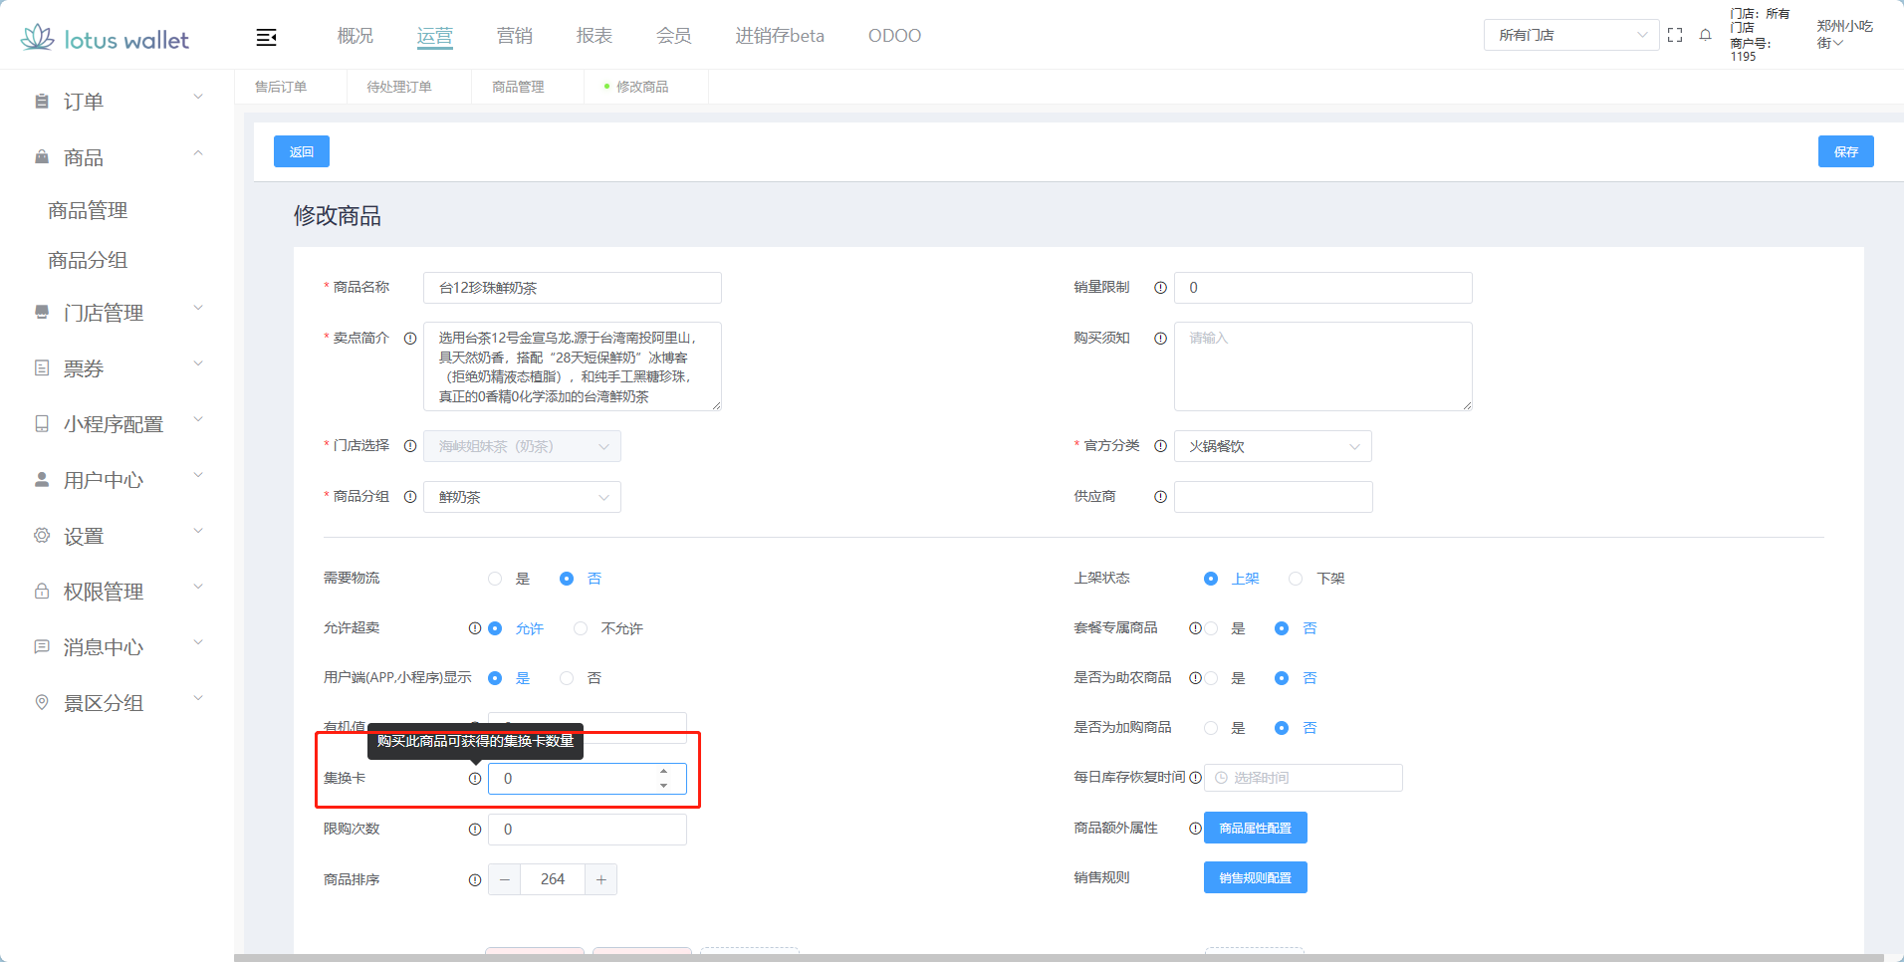Image resolution: width=1904 pixels, height=962 pixels.
Task: Toggle fullscreen mode icon
Action: pos(1675,35)
